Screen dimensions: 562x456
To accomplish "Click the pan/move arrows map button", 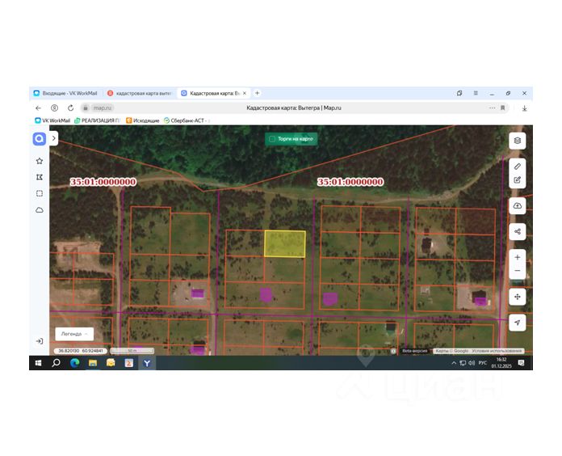I will coord(518,297).
